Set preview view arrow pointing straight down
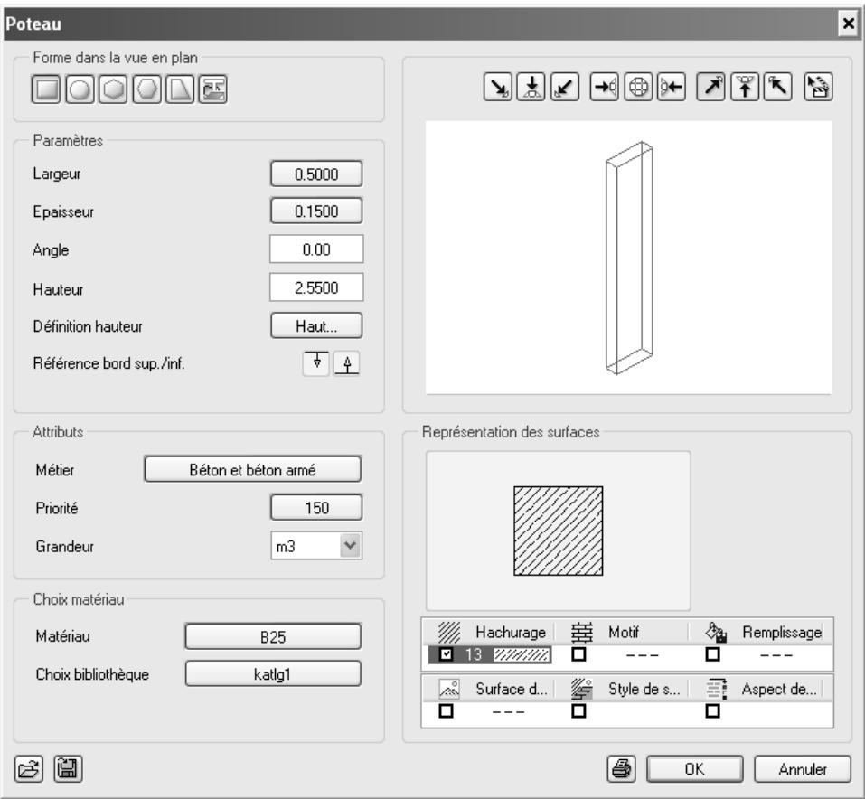865x799 pixels. click(x=531, y=87)
